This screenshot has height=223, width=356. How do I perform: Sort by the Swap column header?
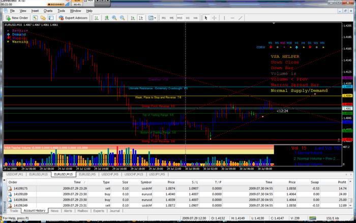[315, 182]
